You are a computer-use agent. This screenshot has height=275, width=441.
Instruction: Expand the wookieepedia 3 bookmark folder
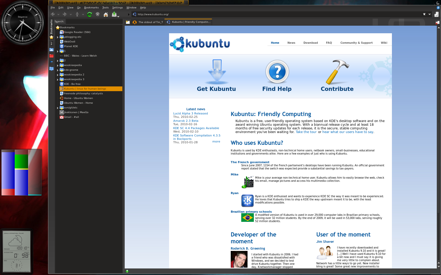tap(57, 80)
